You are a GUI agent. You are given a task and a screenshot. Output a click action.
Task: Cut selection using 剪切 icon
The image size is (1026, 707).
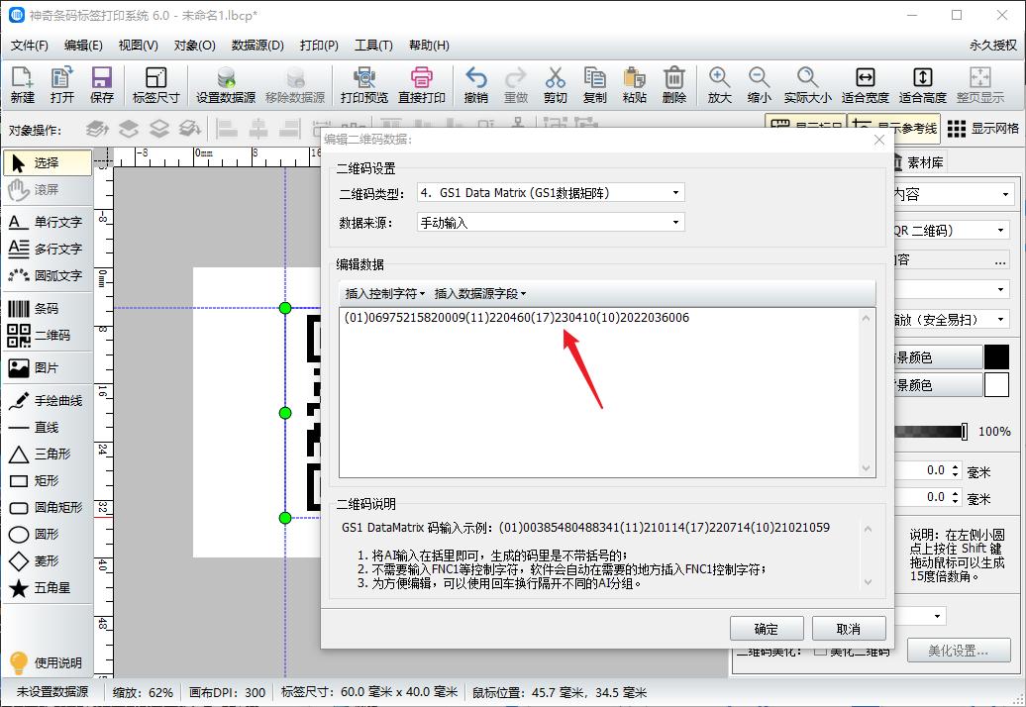(555, 85)
